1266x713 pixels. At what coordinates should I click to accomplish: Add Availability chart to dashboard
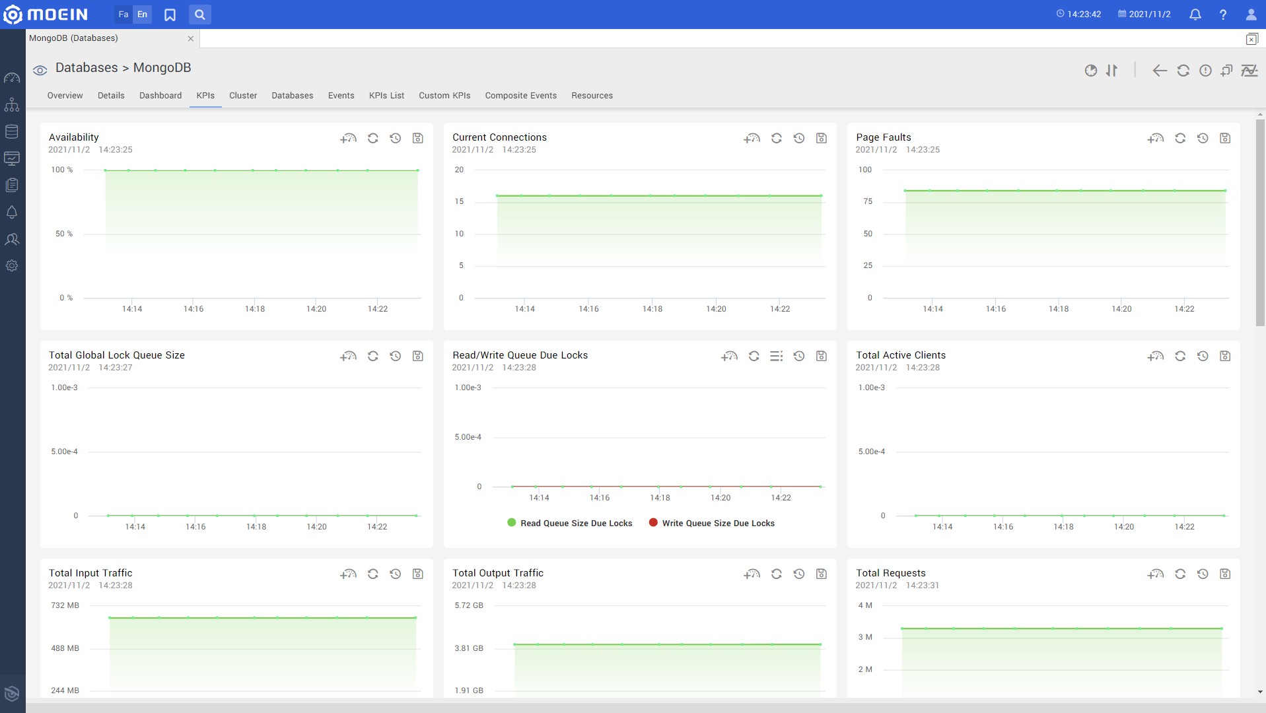click(349, 139)
